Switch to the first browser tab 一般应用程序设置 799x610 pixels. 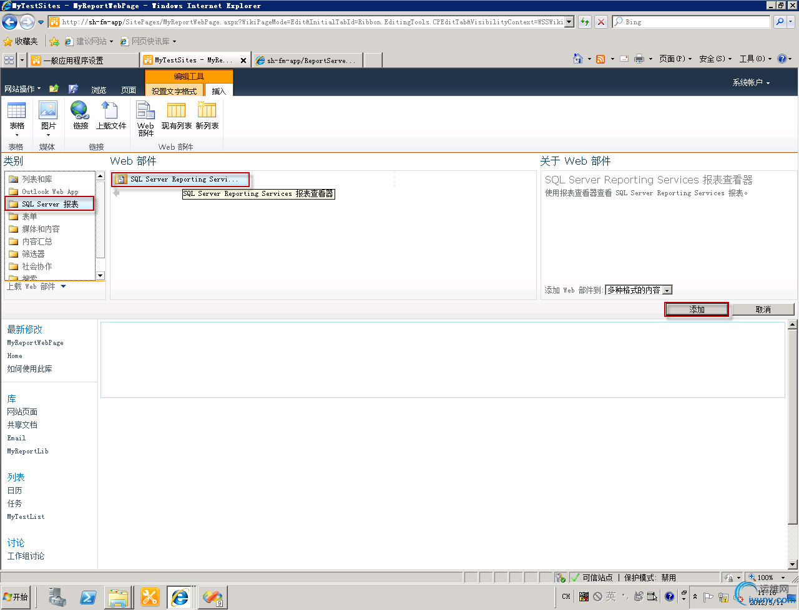click(84, 61)
